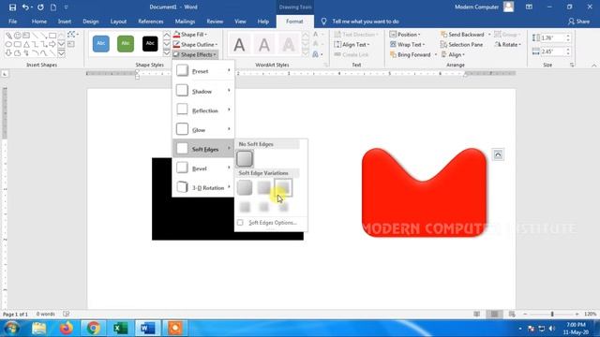Open the Shape Outline dropdown
The width and height of the screenshot is (600, 337).
tap(195, 44)
